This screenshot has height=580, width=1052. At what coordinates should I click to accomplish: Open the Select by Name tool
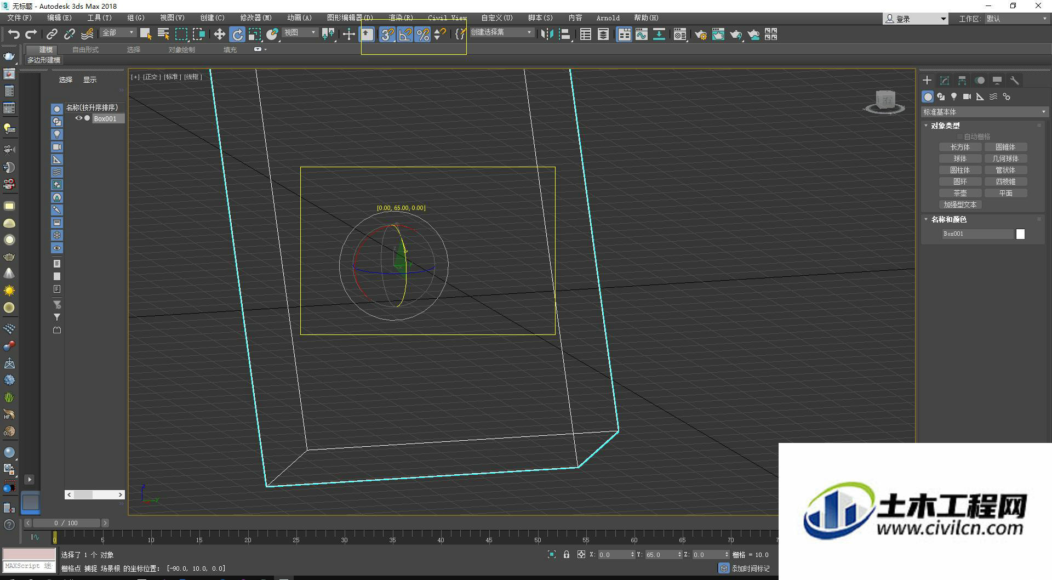(x=163, y=35)
